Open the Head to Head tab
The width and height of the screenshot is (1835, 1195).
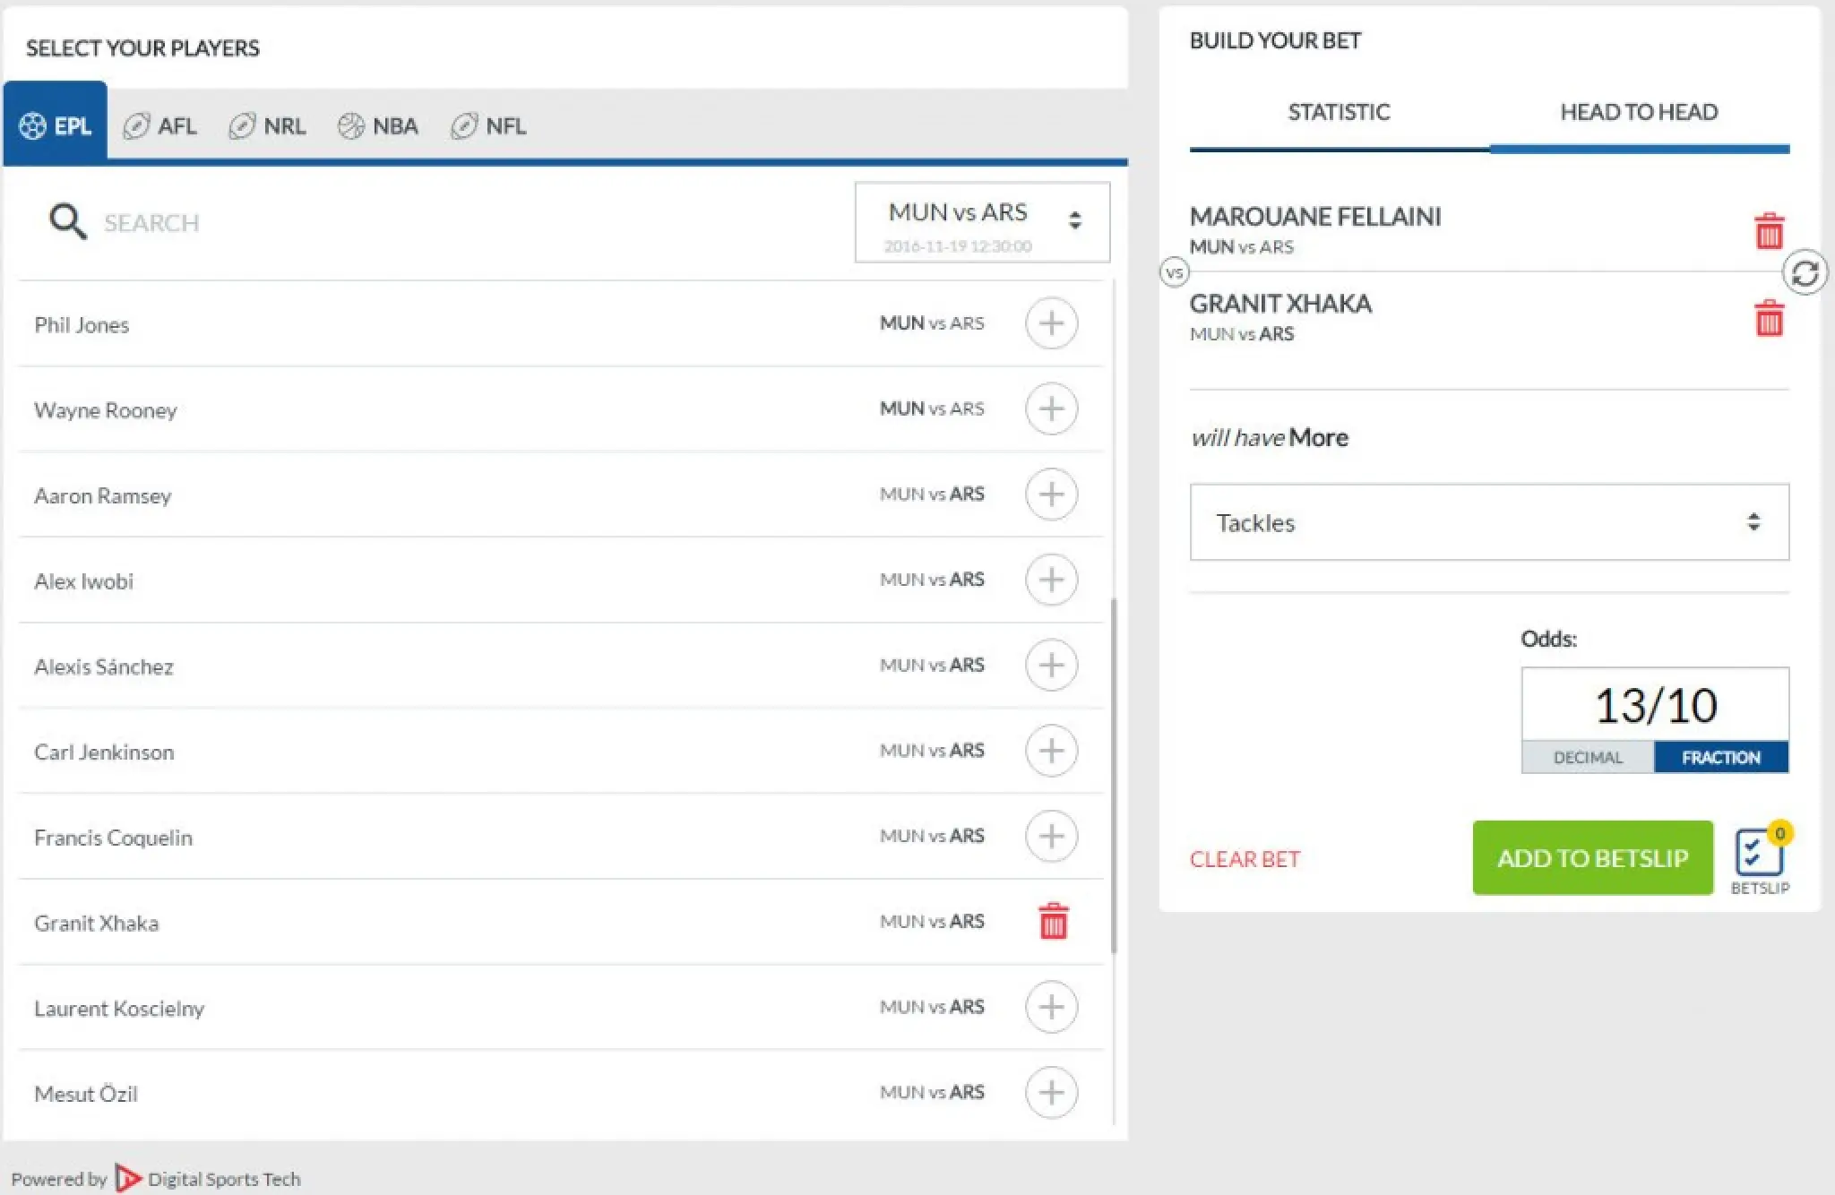pyautogui.click(x=1639, y=114)
